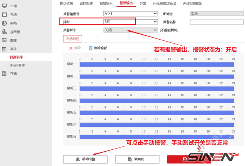Click the red X delete icon
The image size is (245, 166).
tap(71, 48)
